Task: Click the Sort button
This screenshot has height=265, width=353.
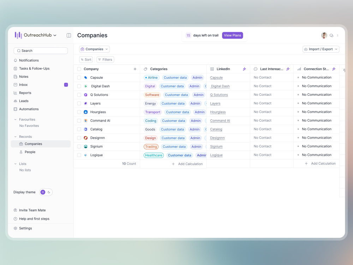Action: (86, 59)
